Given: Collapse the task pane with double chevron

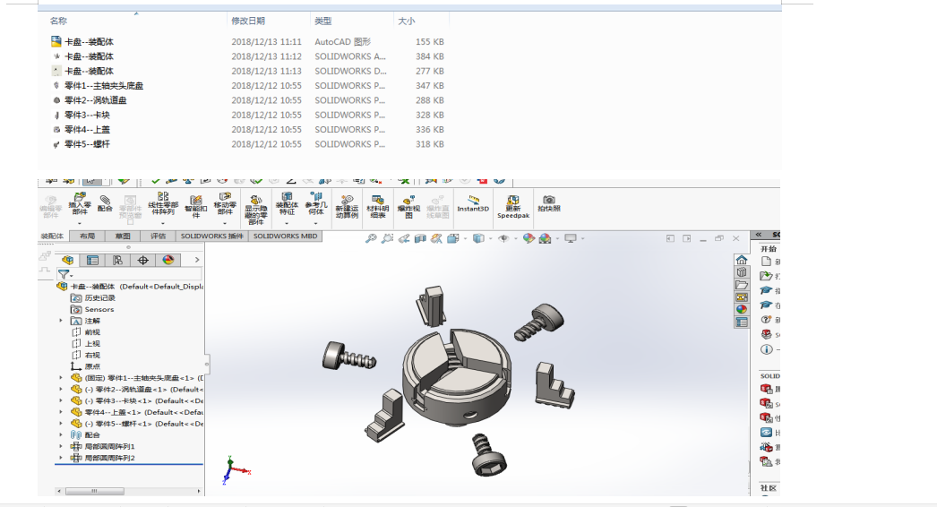Looking at the screenshot, I should point(759,235).
